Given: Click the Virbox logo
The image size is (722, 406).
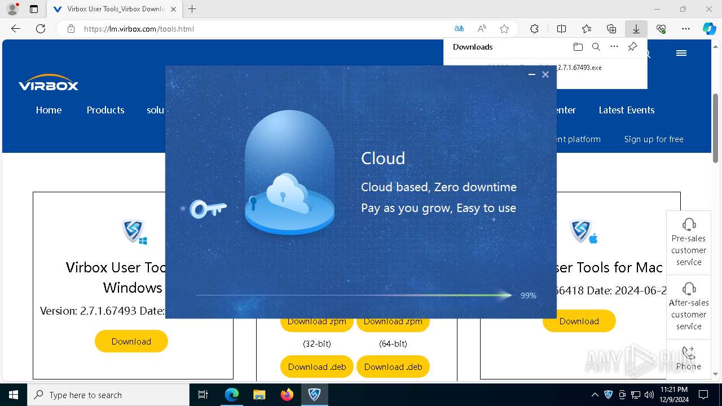Looking at the screenshot, I should (x=49, y=83).
